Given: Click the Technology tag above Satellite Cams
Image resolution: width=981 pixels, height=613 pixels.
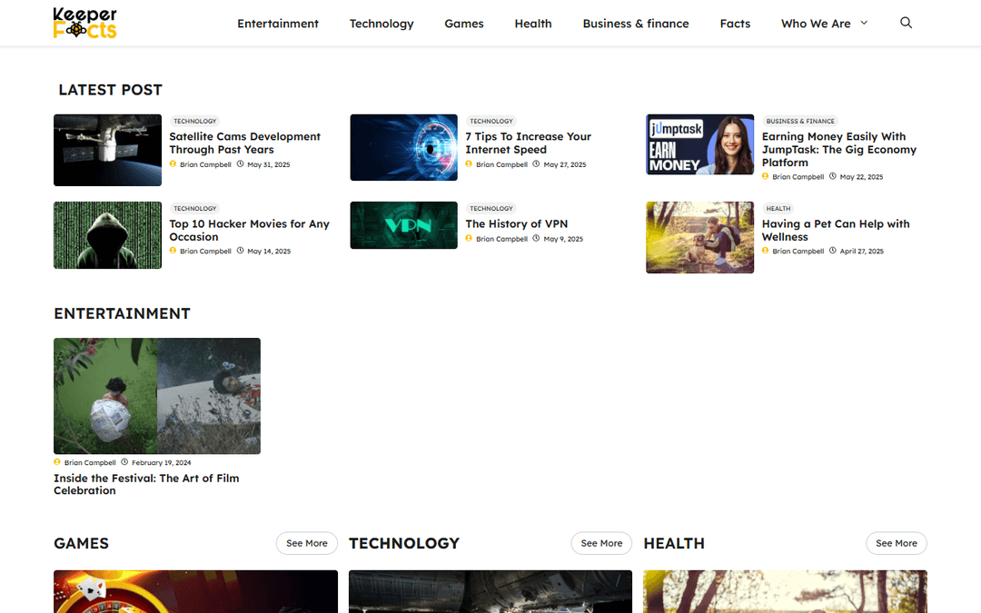Looking at the screenshot, I should click(195, 122).
